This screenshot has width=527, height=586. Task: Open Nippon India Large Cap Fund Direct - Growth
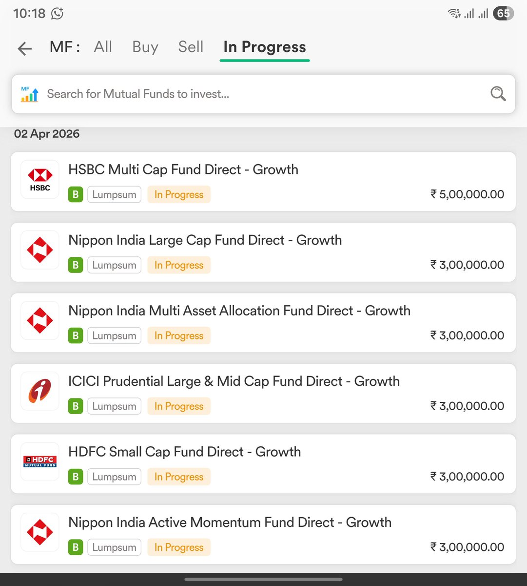[263, 252]
